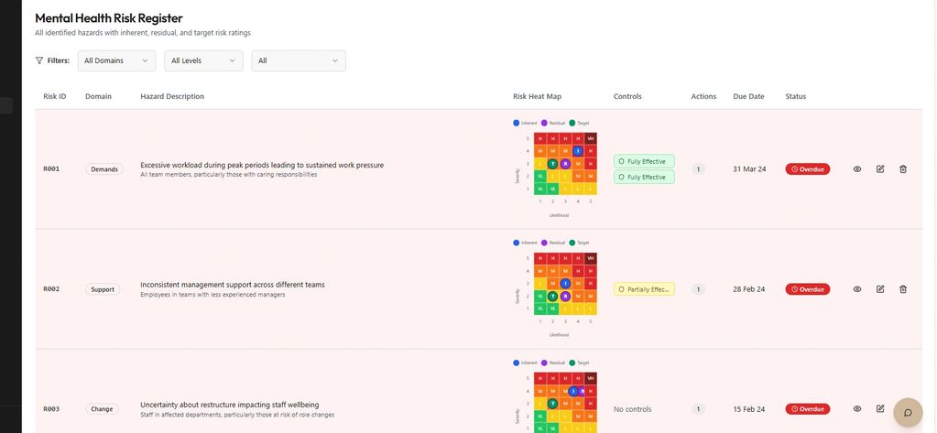Open the All Domains filter dropdown

116,60
